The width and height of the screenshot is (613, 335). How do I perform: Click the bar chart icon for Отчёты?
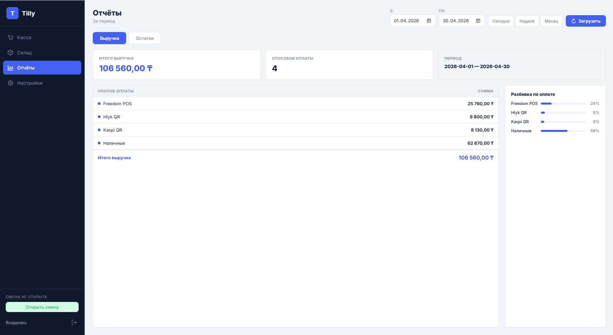pyautogui.click(x=10, y=68)
